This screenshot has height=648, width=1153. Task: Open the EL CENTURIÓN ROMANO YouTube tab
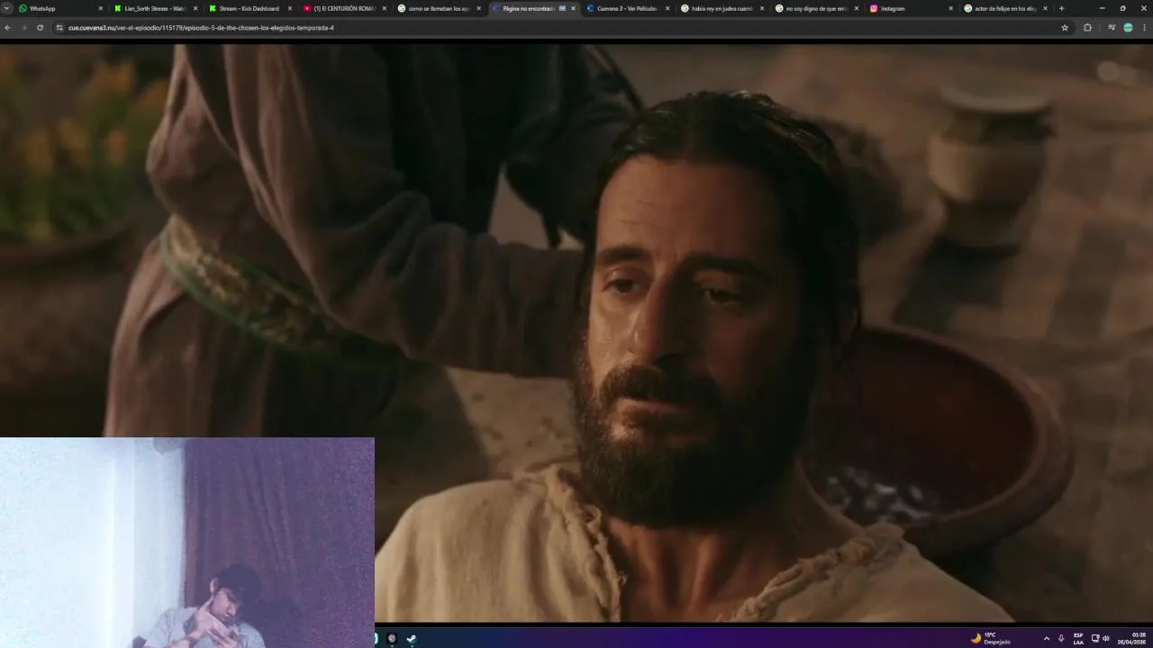(344, 8)
